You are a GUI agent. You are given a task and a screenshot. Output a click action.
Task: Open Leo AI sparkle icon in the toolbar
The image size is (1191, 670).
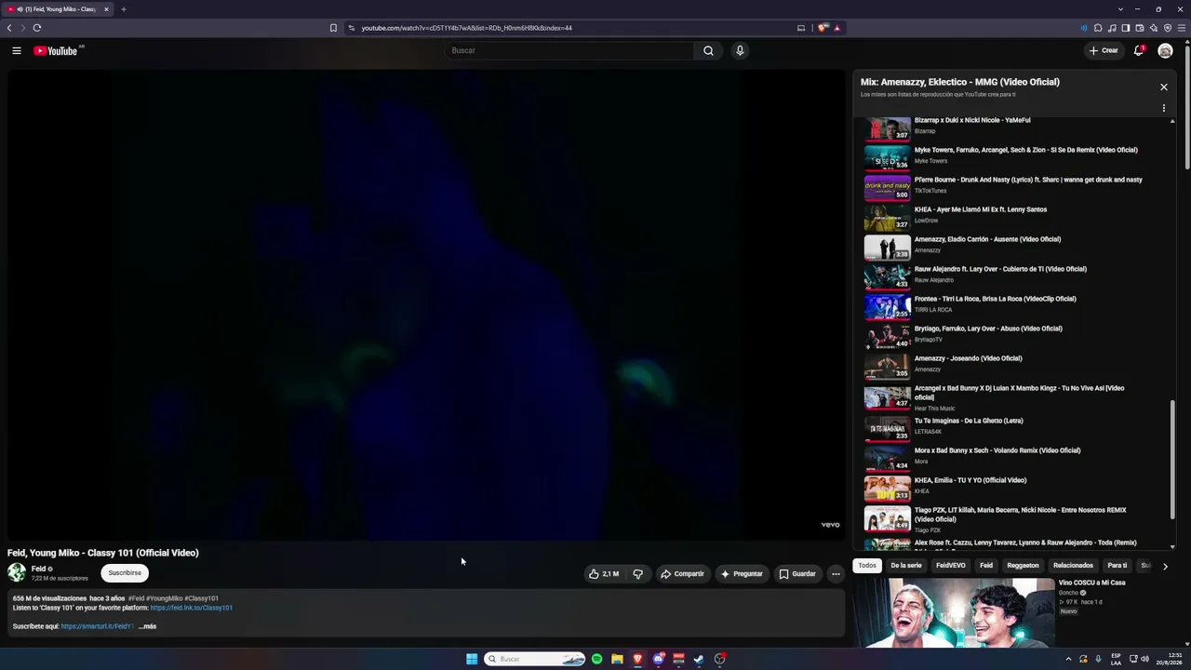[x=1154, y=28]
